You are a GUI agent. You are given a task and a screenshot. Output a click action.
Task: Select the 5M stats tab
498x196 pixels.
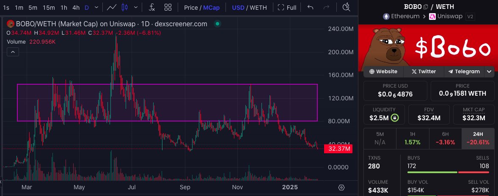tap(380, 138)
